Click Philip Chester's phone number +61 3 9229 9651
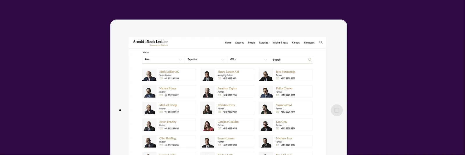This screenshot has width=465, height=155. (288, 95)
